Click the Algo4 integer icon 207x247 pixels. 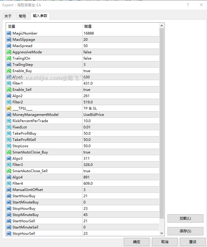(9, 177)
